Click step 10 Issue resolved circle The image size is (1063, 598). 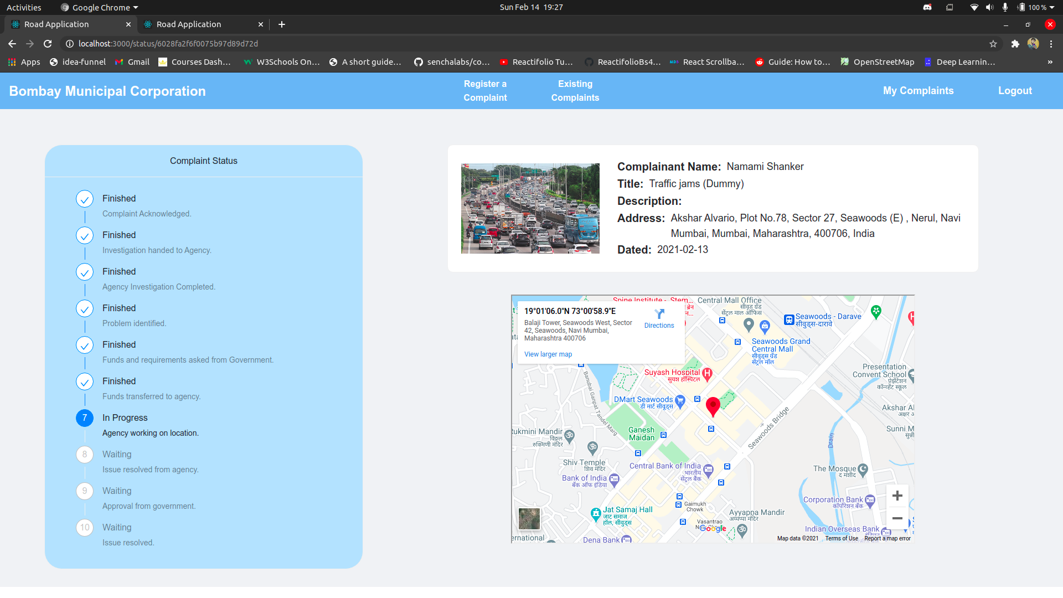[85, 528]
